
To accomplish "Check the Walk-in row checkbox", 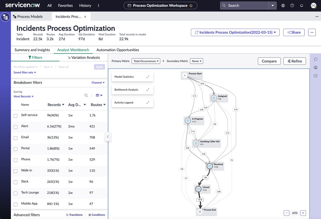I will point(16,171).
